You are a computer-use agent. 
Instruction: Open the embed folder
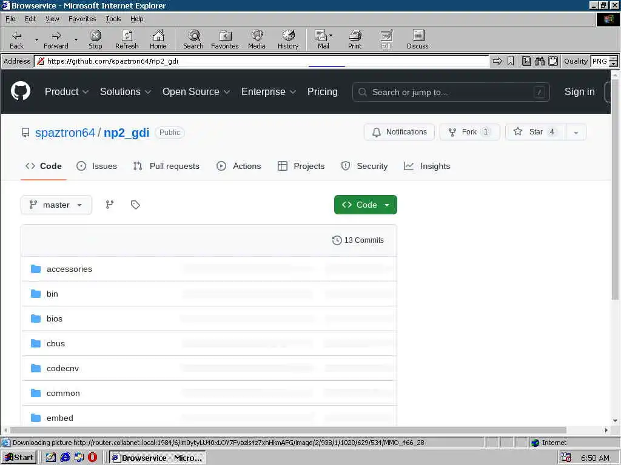point(60,418)
